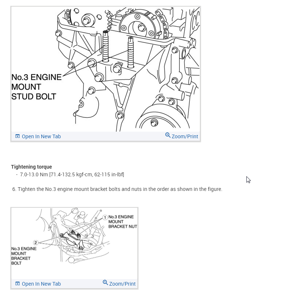
Task: Select Zoom/Print for the stud bolt diagram
Action: (x=182, y=136)
